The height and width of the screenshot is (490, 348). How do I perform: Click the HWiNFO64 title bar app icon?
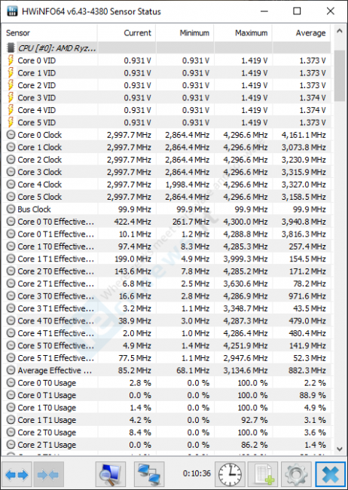coord(12,11)
